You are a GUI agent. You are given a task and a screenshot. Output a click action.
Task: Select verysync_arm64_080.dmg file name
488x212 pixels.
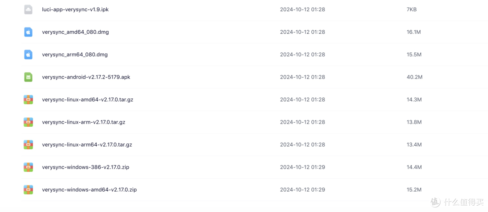75,55
